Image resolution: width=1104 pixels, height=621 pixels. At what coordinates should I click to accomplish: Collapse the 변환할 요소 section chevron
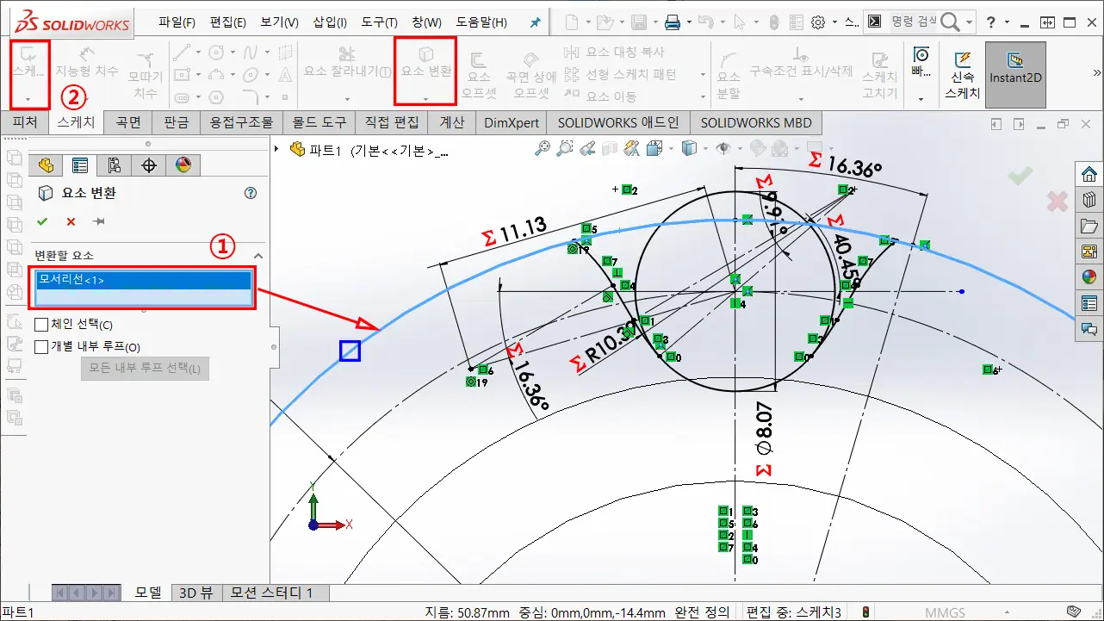pos(257,256)
